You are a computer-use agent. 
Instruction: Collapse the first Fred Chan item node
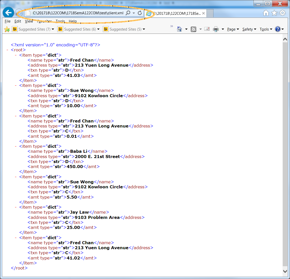16,55
